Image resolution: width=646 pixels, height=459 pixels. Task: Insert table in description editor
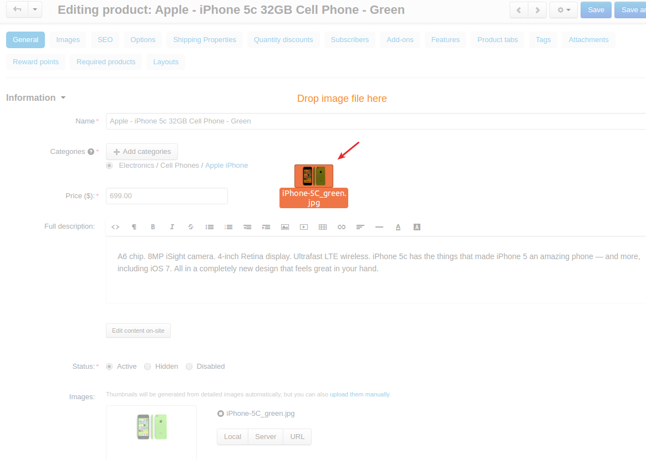click(x=323, y=227)
